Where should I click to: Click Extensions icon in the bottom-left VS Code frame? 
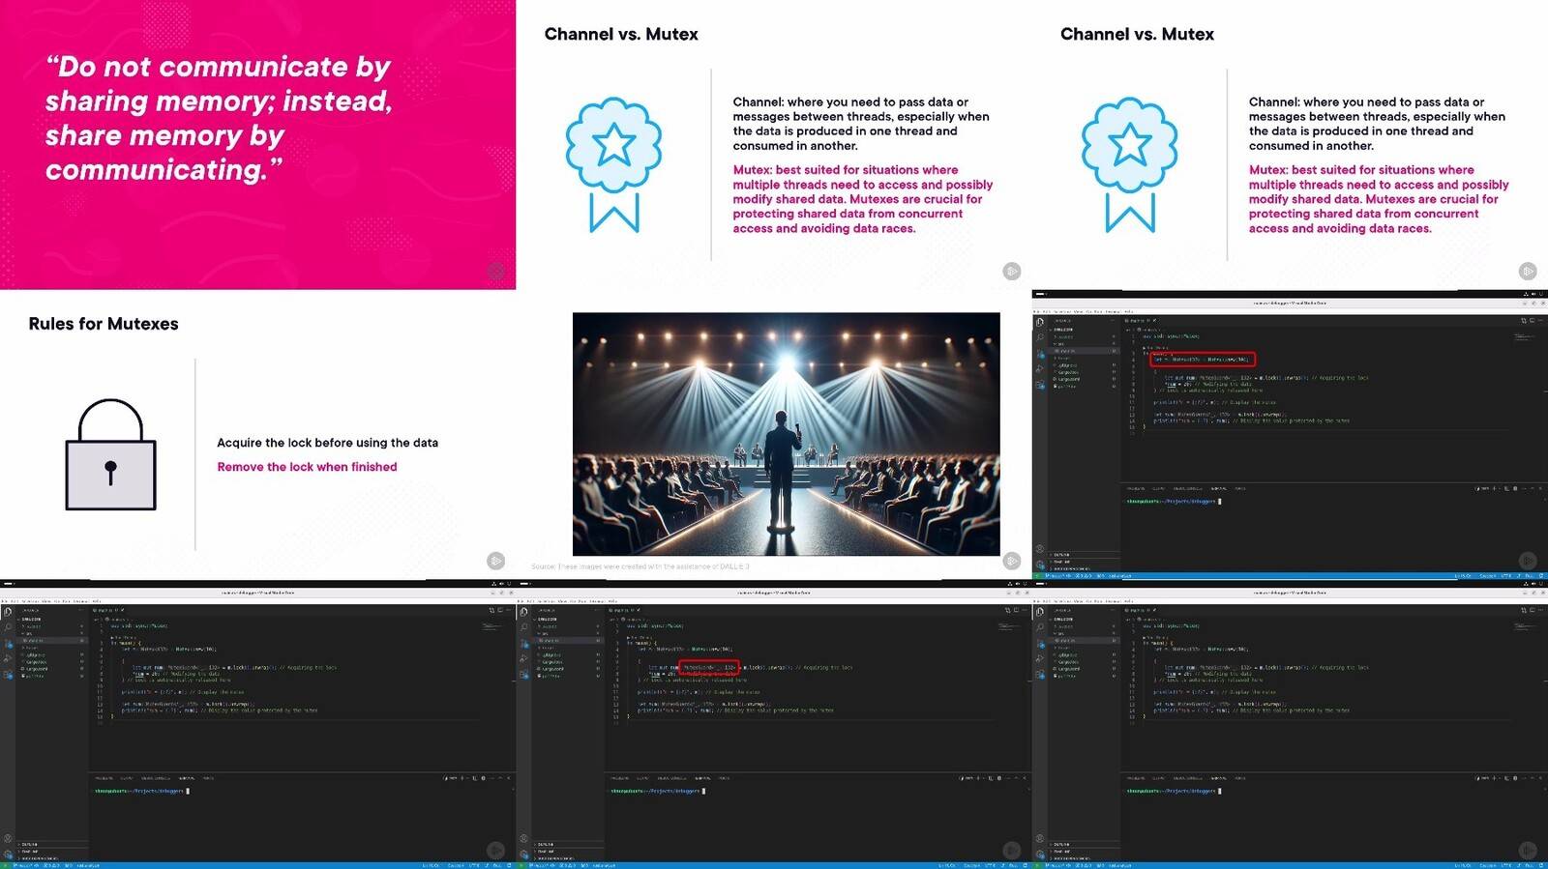point(8,675)
